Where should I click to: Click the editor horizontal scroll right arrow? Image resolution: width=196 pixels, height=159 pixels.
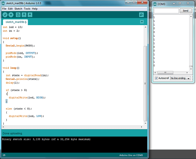(142, 127)
